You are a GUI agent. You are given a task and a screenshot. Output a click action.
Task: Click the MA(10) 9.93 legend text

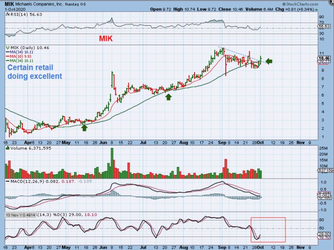click(21, 56)
